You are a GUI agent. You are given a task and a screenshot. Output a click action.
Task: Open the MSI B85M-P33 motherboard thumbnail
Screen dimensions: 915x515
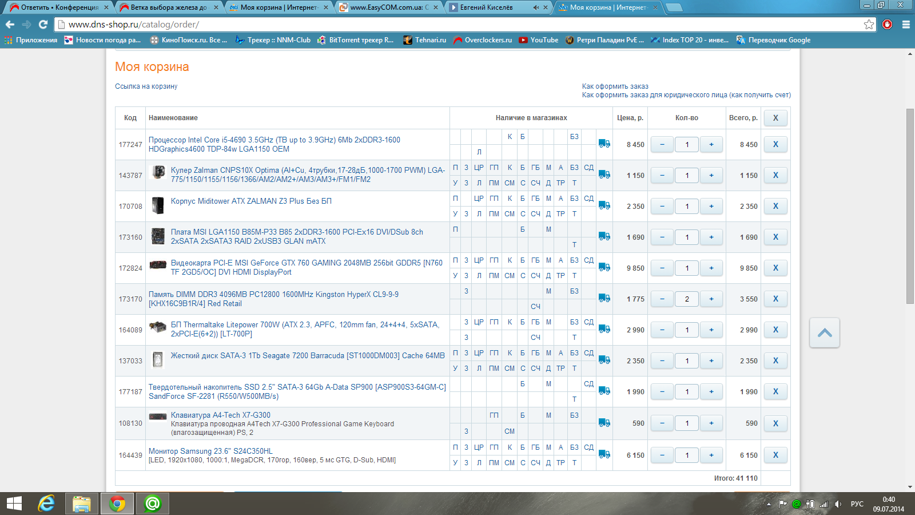(x=158, y=236)
